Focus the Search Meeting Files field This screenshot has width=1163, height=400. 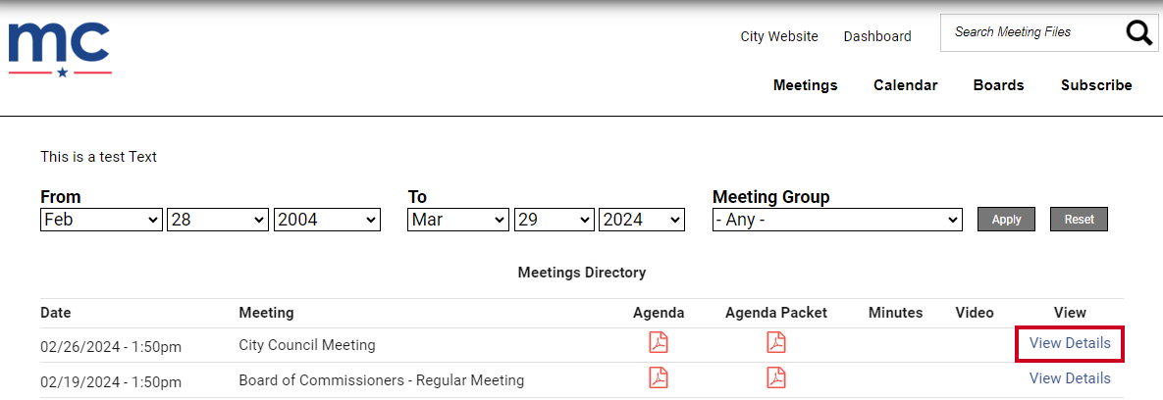pos(1033,32)
